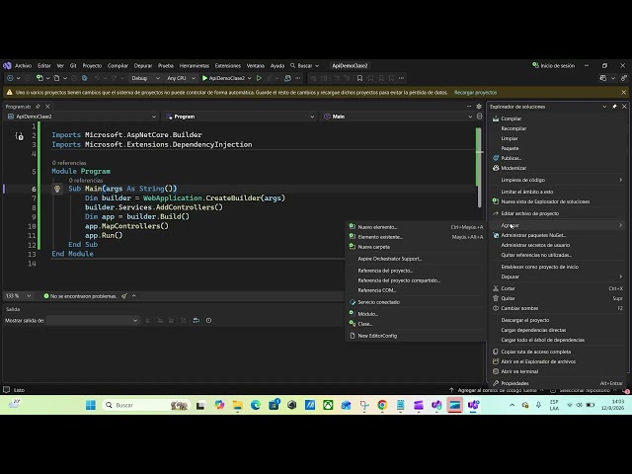Click the Start Without Debugging outlined play icon

259,78
